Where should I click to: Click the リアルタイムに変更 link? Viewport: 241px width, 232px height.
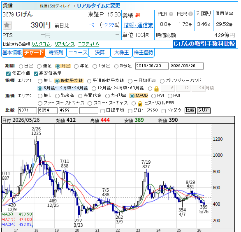pyautogui.click(x=98, y=6)
